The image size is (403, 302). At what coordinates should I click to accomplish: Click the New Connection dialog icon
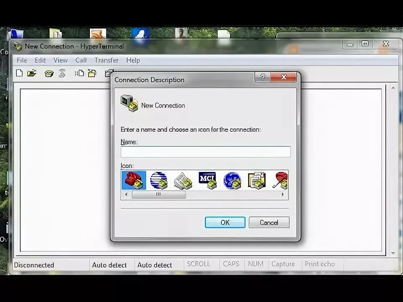point(129,103)
